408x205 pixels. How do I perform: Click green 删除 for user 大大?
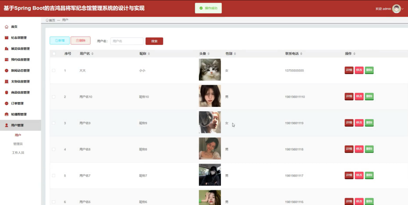click(369, 70)
